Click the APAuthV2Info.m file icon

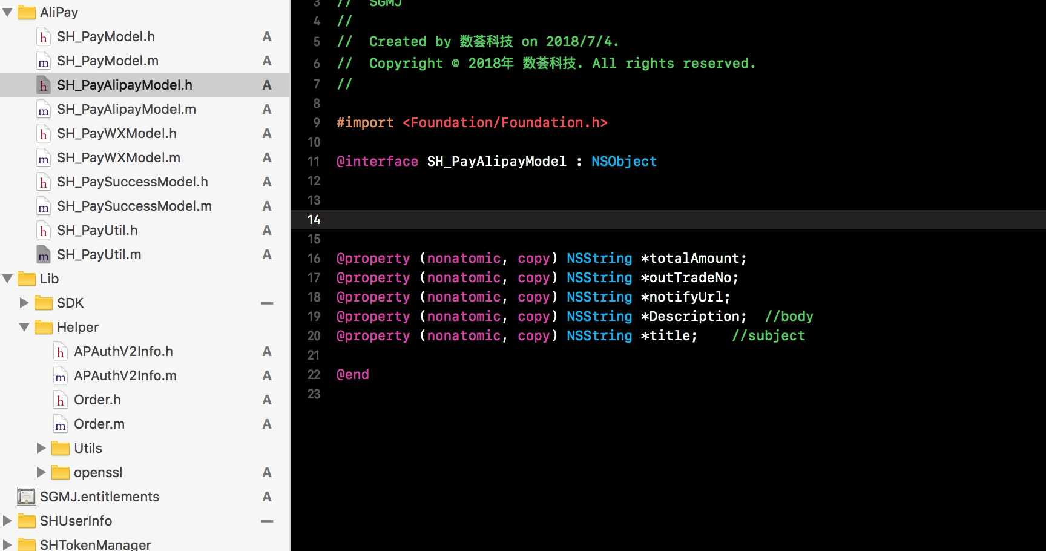[61, 376]
